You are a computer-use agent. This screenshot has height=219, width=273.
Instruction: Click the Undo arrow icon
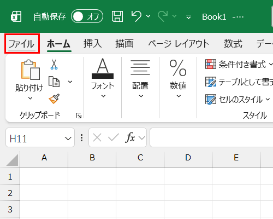pos(136,16)
